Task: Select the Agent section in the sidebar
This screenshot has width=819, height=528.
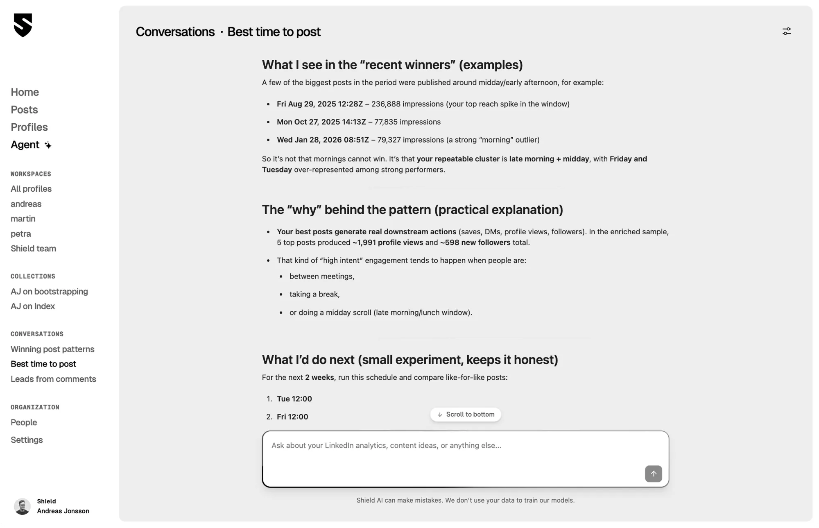Action: [x=25, y=145]
